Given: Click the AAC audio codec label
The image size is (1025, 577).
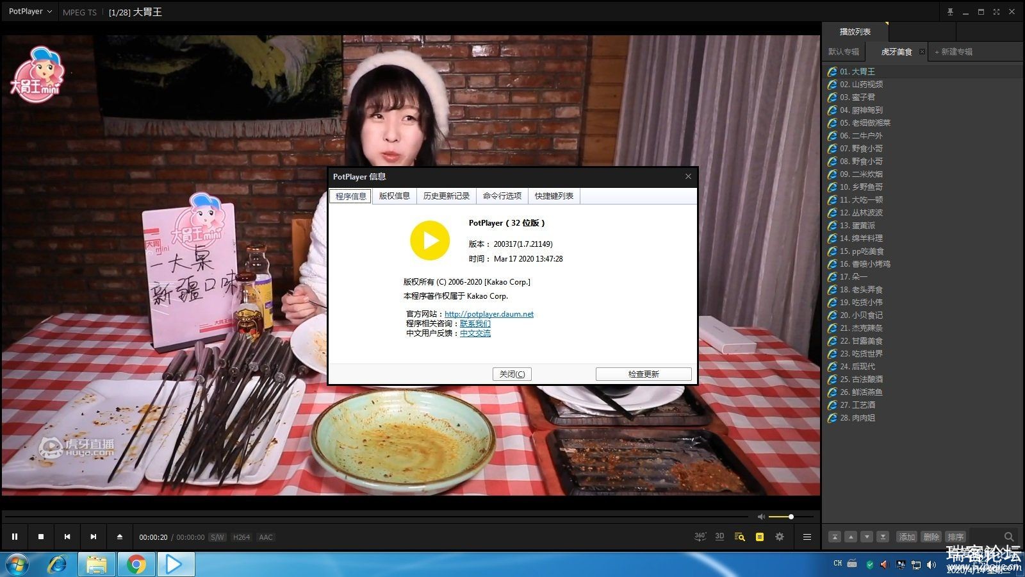Looking at the screenshot, I should [x=266, y=537].
